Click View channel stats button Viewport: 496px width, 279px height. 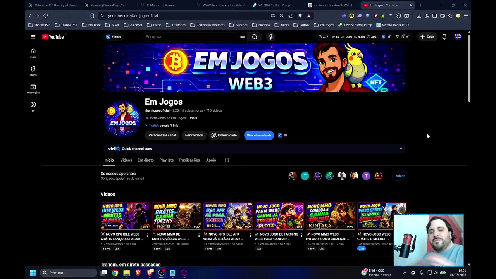click(259, 135)
